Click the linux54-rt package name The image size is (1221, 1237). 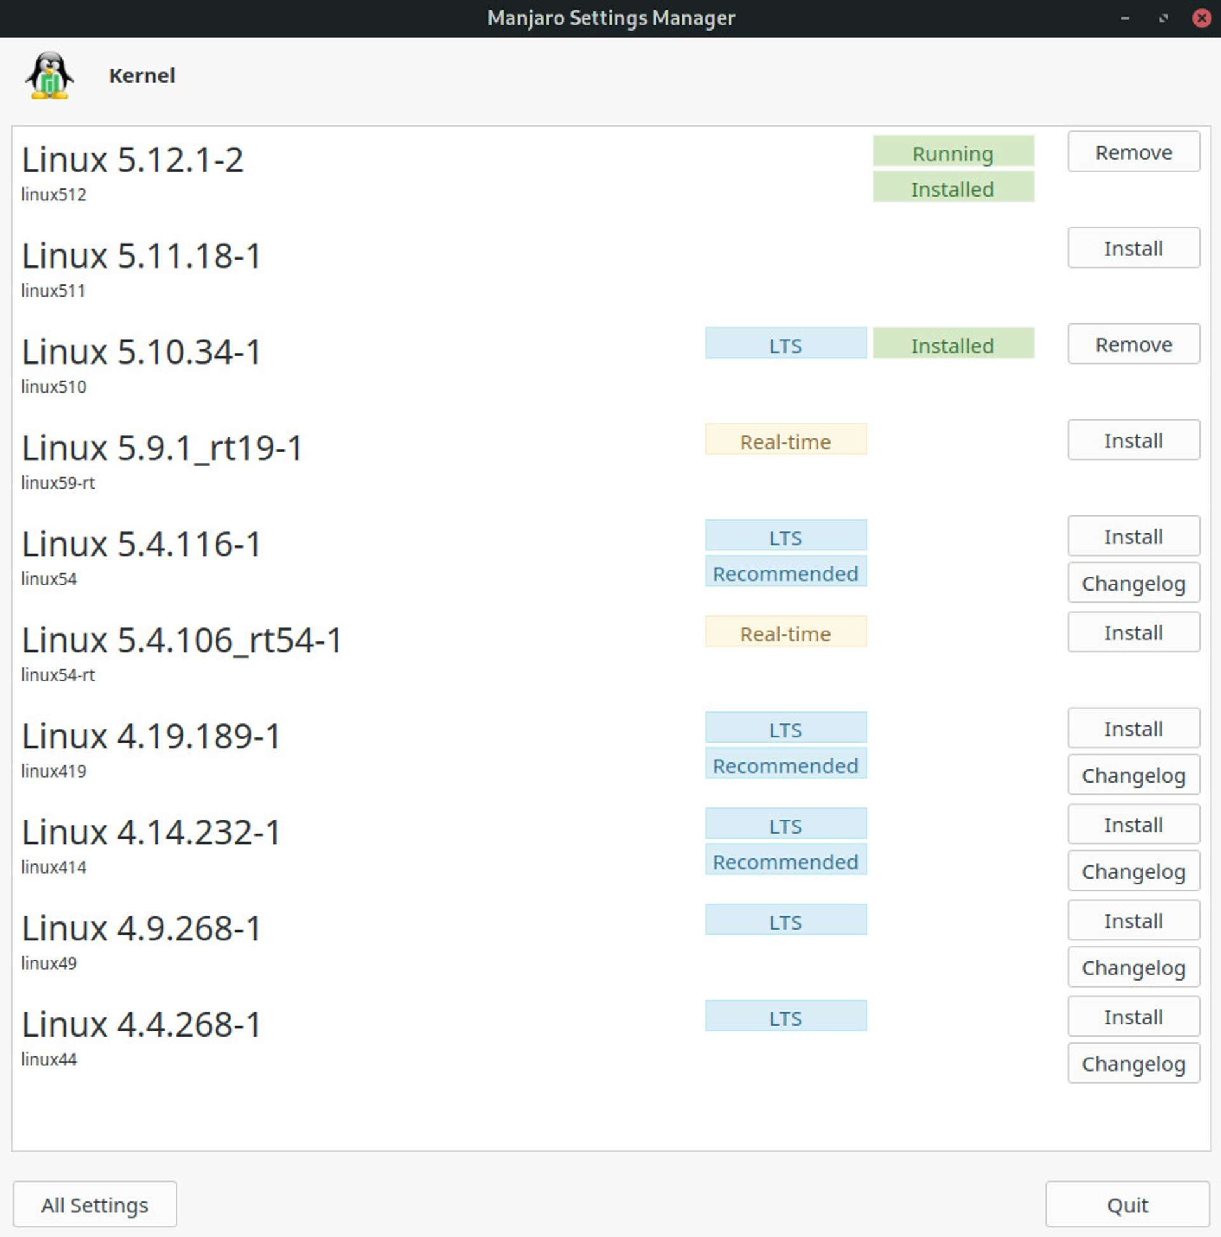click(x=59, y=675)
